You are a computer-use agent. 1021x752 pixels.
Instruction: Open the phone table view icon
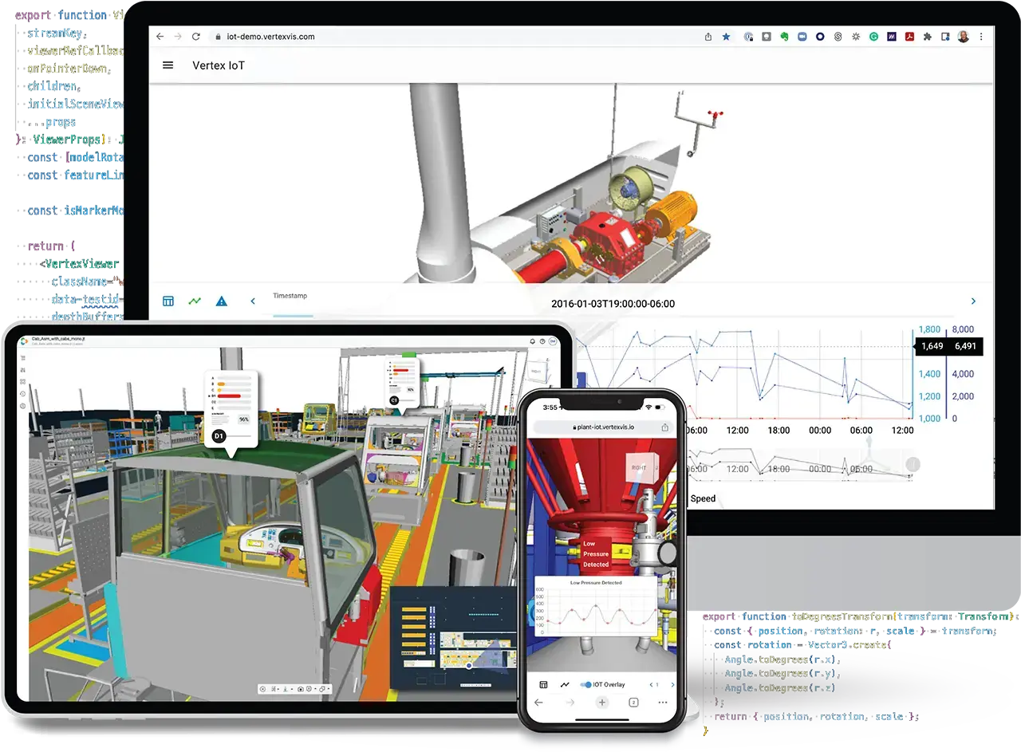click(x=543, y=684)
